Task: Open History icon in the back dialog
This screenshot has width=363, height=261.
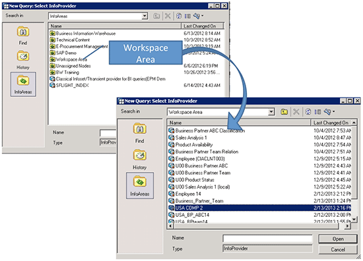Action: tap(23, 60)
